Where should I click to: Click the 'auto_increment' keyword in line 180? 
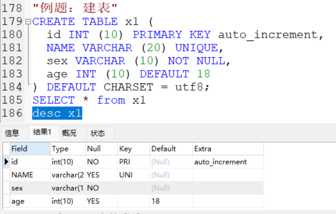point(268,35)
